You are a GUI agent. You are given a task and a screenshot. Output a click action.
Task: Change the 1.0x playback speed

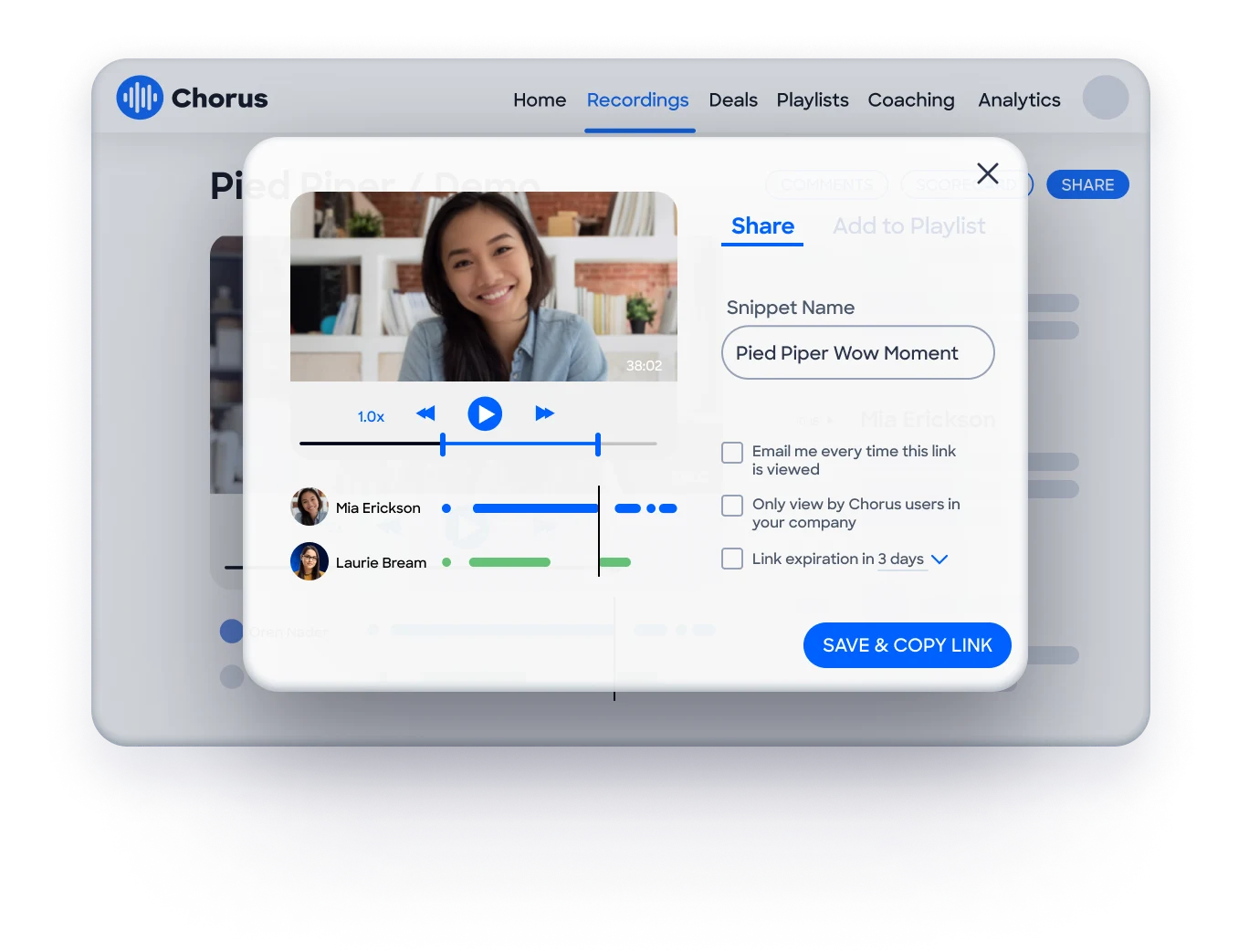point(371,416)
